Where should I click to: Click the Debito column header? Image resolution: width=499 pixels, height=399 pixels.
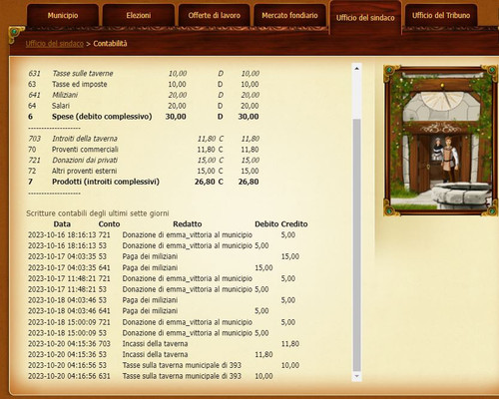click(x=266, y=224)
